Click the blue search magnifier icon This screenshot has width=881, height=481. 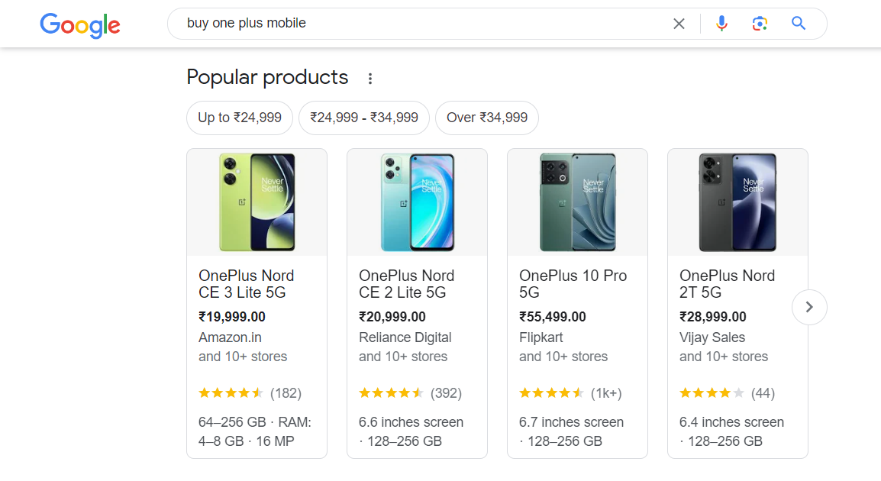(x=798, y=23)
